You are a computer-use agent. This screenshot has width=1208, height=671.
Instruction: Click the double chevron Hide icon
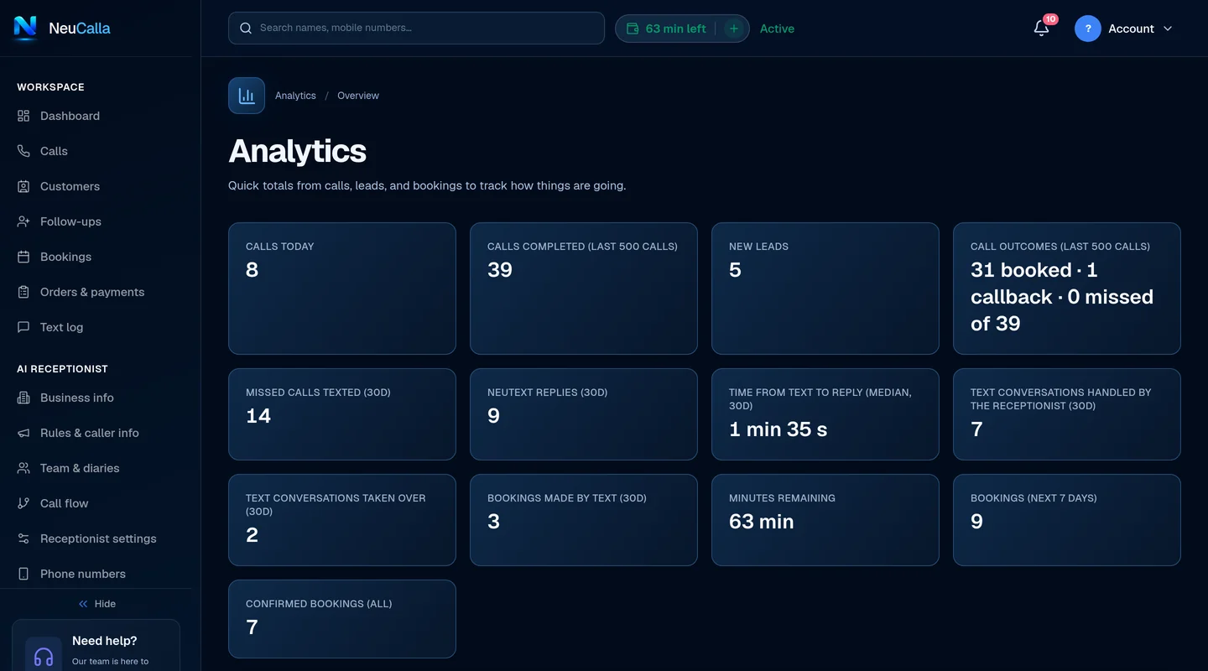point(83,604)
